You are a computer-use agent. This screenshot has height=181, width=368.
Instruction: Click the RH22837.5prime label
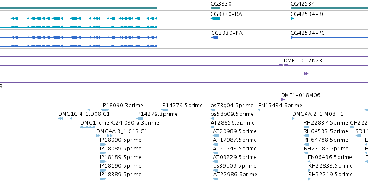(326, 123)
